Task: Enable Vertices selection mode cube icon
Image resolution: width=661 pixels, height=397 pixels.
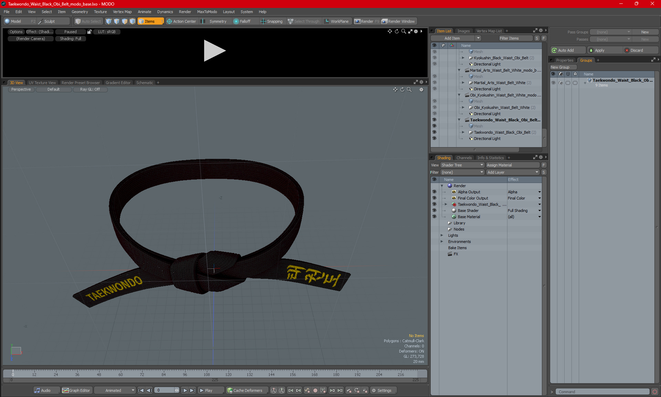Action: 109,21
